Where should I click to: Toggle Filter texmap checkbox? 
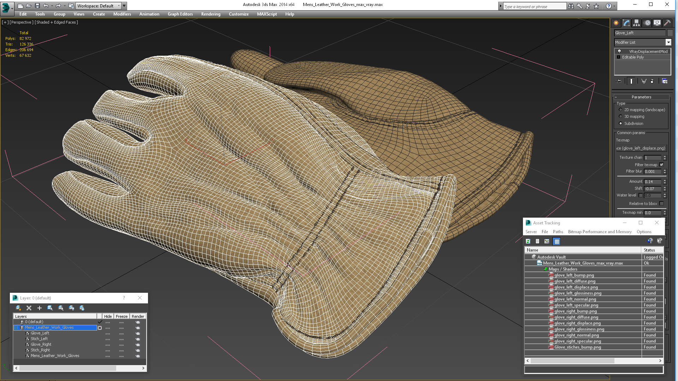coord(662,165)
